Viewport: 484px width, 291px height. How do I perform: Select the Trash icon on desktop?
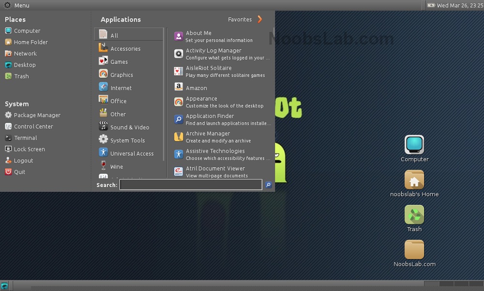[414, 215]
